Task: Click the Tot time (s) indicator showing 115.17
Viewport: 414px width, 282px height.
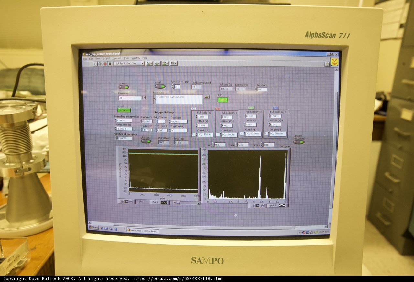Action: click(226, 89)
